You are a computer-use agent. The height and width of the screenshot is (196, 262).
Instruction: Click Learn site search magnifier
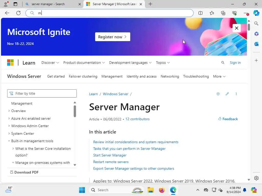pyautogui.click(x=223, y=63)
